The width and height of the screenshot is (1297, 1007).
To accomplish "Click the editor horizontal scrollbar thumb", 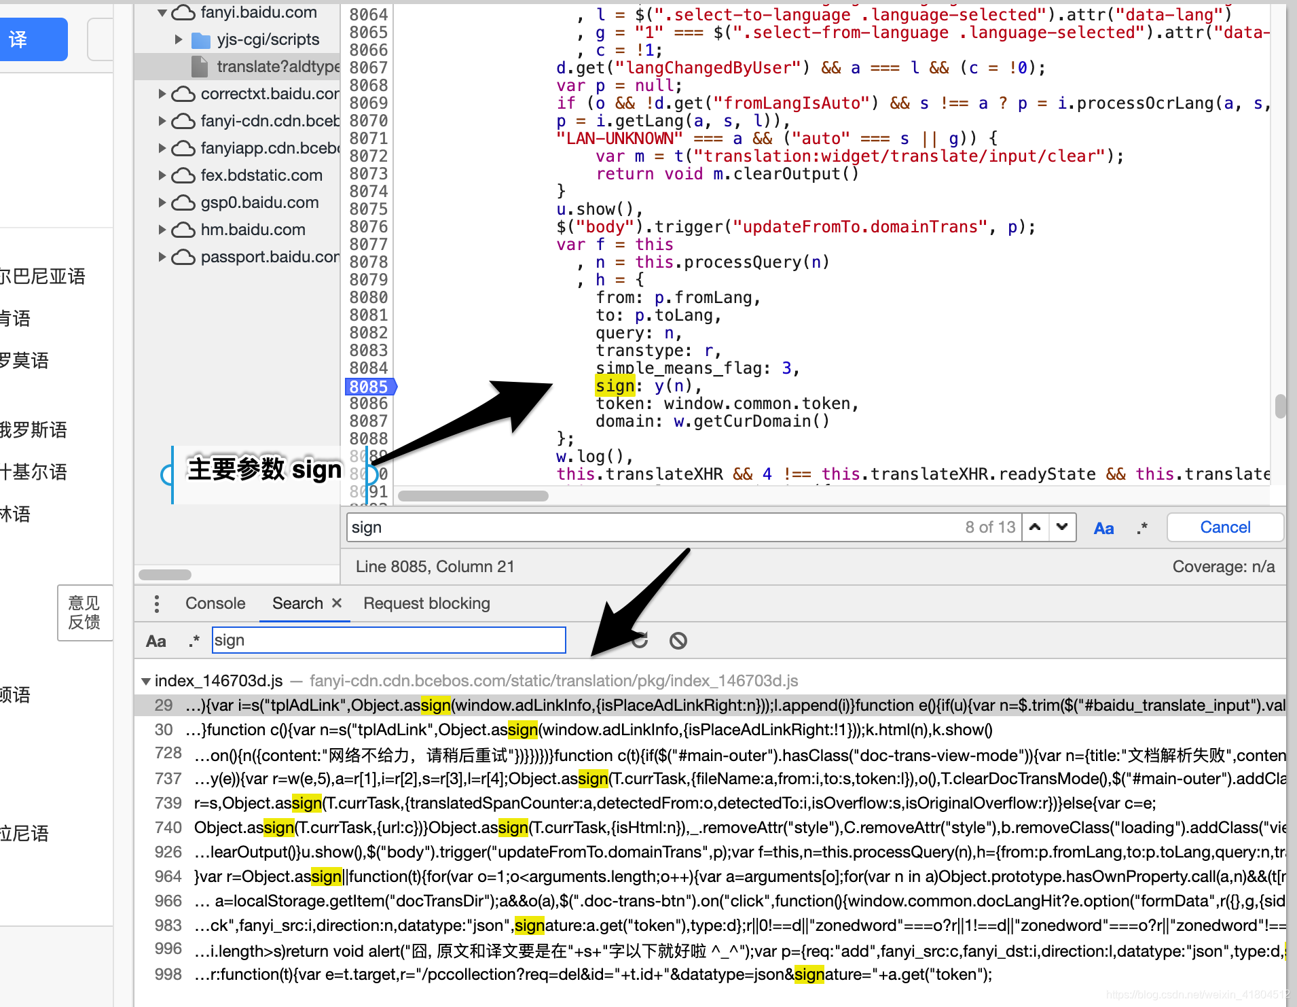I will pyautogui.click(x=473, y=496).
